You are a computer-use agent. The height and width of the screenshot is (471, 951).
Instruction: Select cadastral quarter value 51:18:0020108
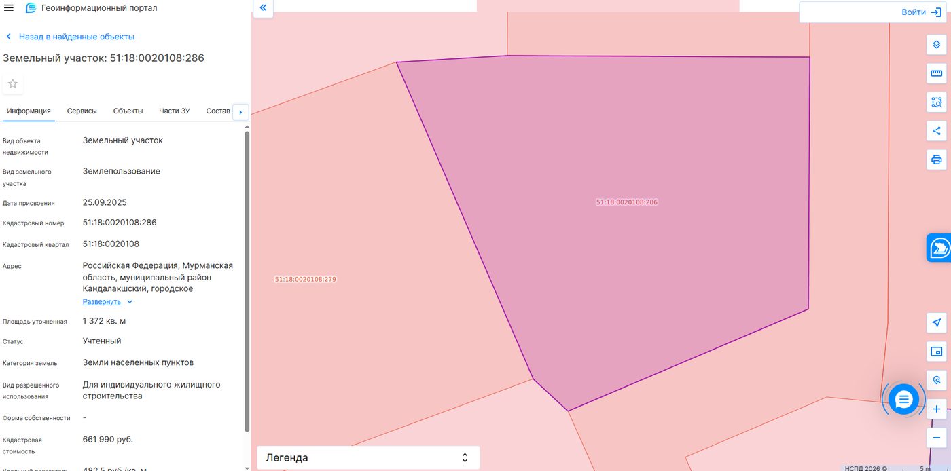[111, 244]
